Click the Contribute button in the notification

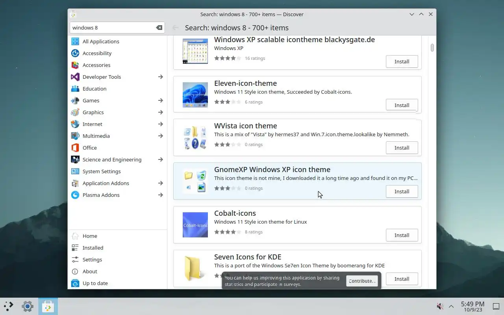tap(362, 281)
